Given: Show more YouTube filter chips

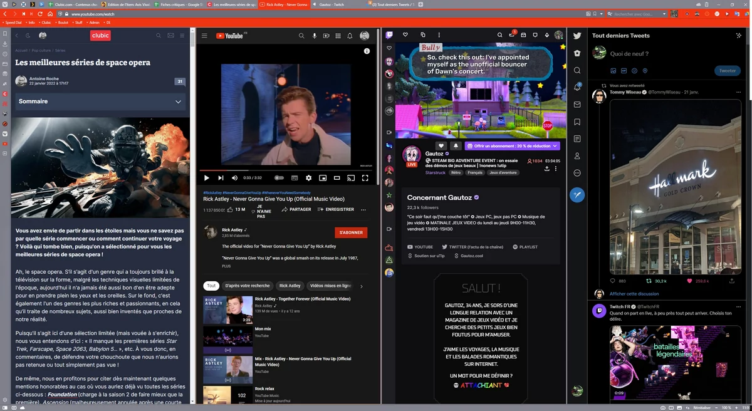Looking at the screenshot, I should coord(361,286).
